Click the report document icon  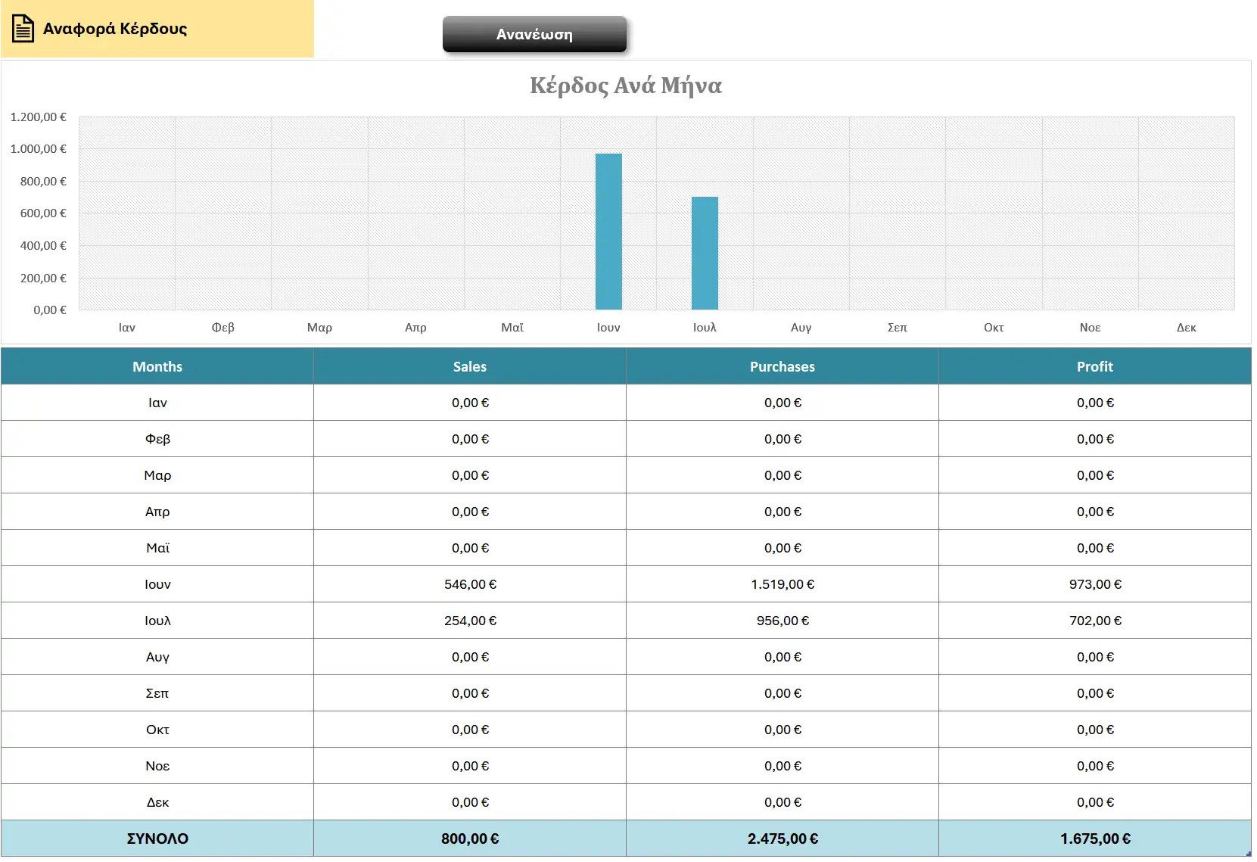[23, 29]
